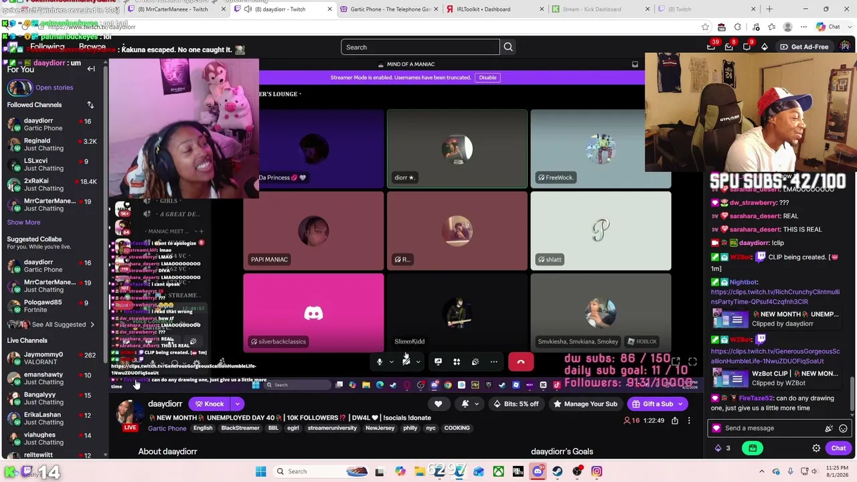Viewport: 857px width, 482px height.
Task: Open Reginald channel in Followed Channels
Action: pos(52,145)
